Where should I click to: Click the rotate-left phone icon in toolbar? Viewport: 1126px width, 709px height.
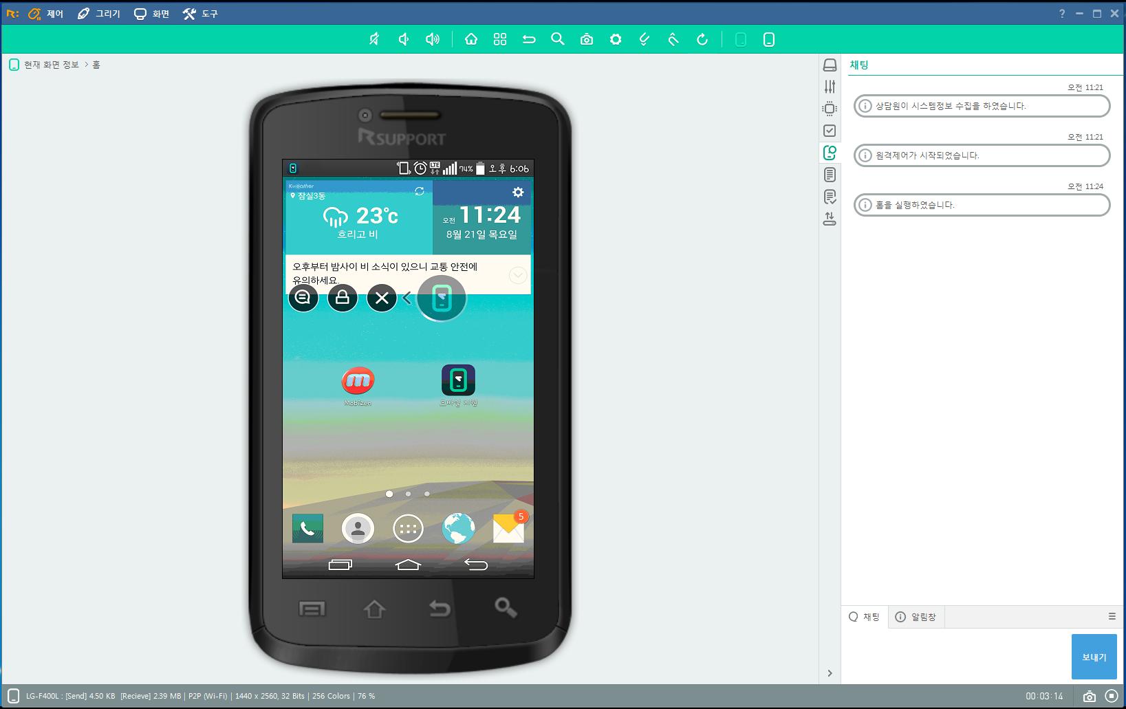pos(645,39)
